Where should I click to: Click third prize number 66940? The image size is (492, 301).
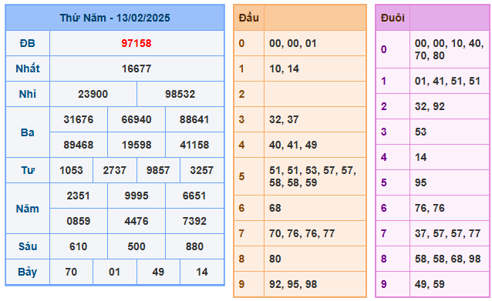click(136, 119)
